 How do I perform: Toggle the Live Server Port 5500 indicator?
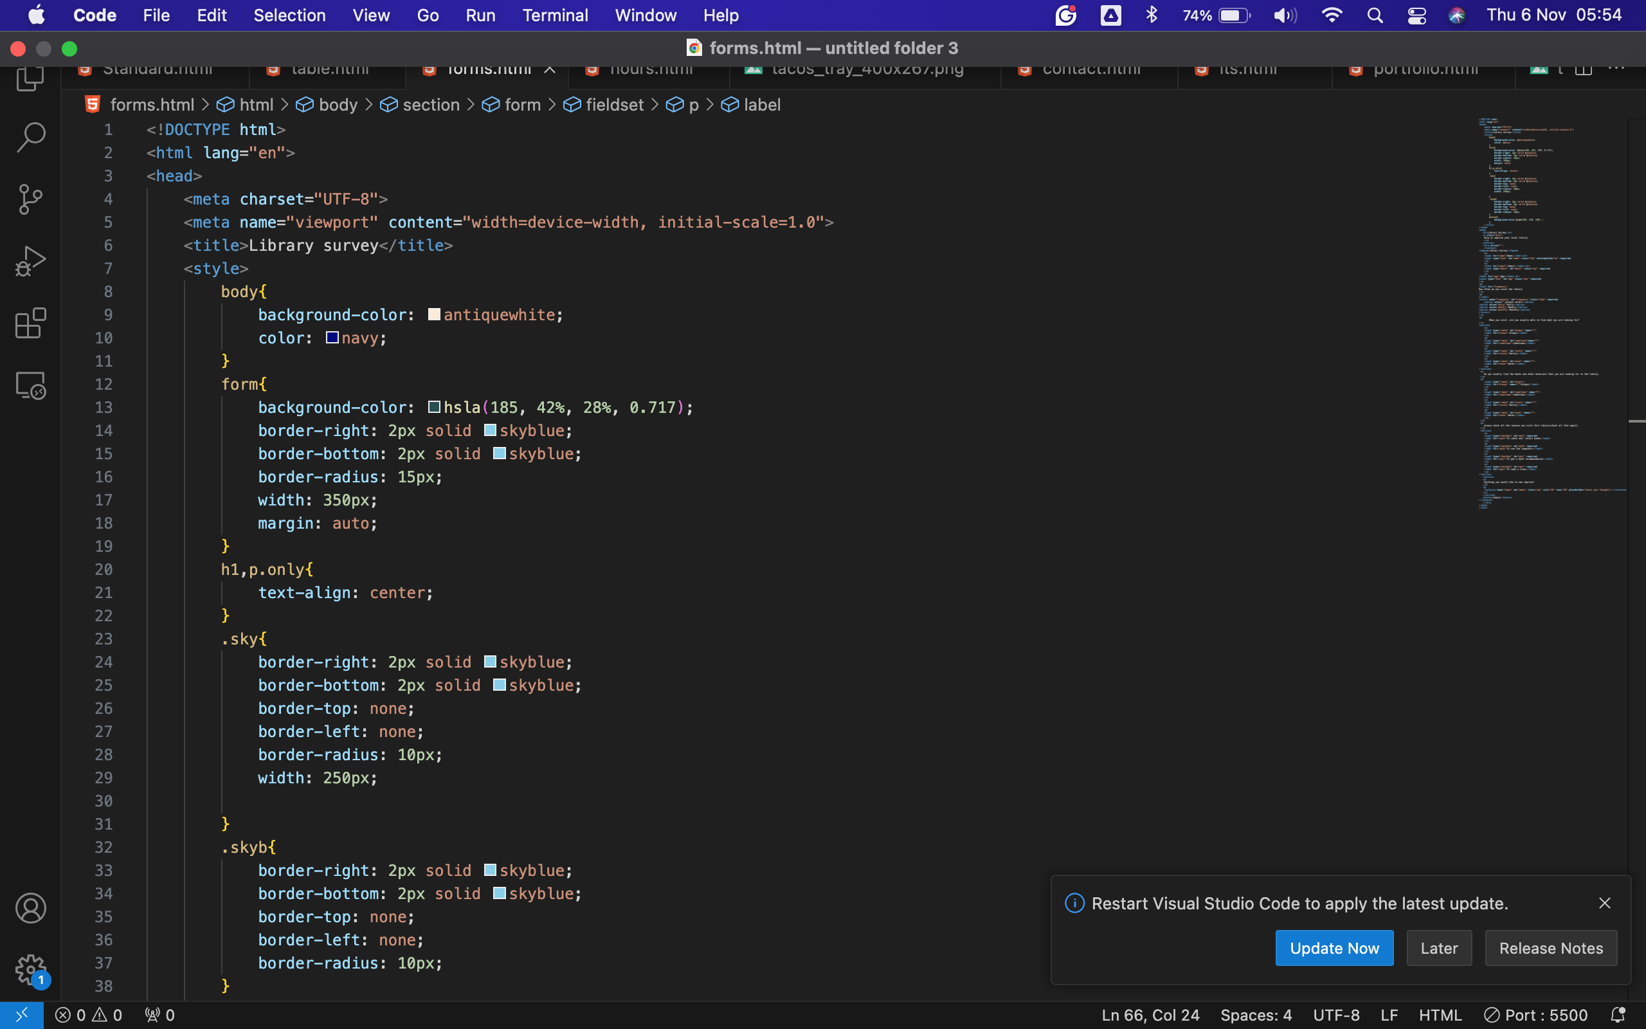click(x=1537, y=1015)
